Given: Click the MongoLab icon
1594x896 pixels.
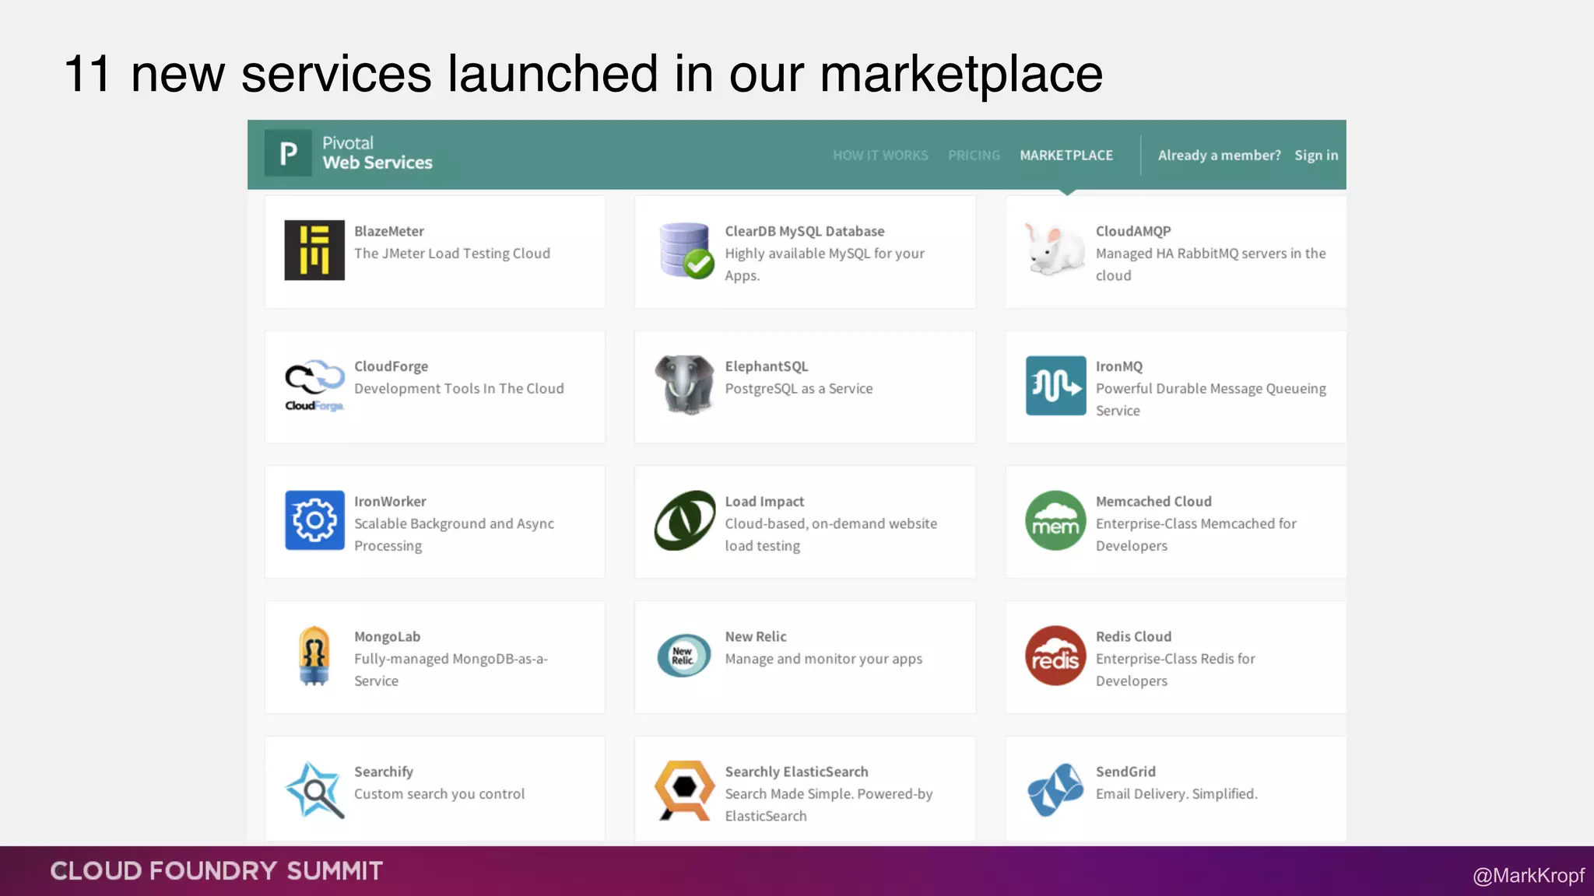Looking at the screenshot, I should [314, 656].
